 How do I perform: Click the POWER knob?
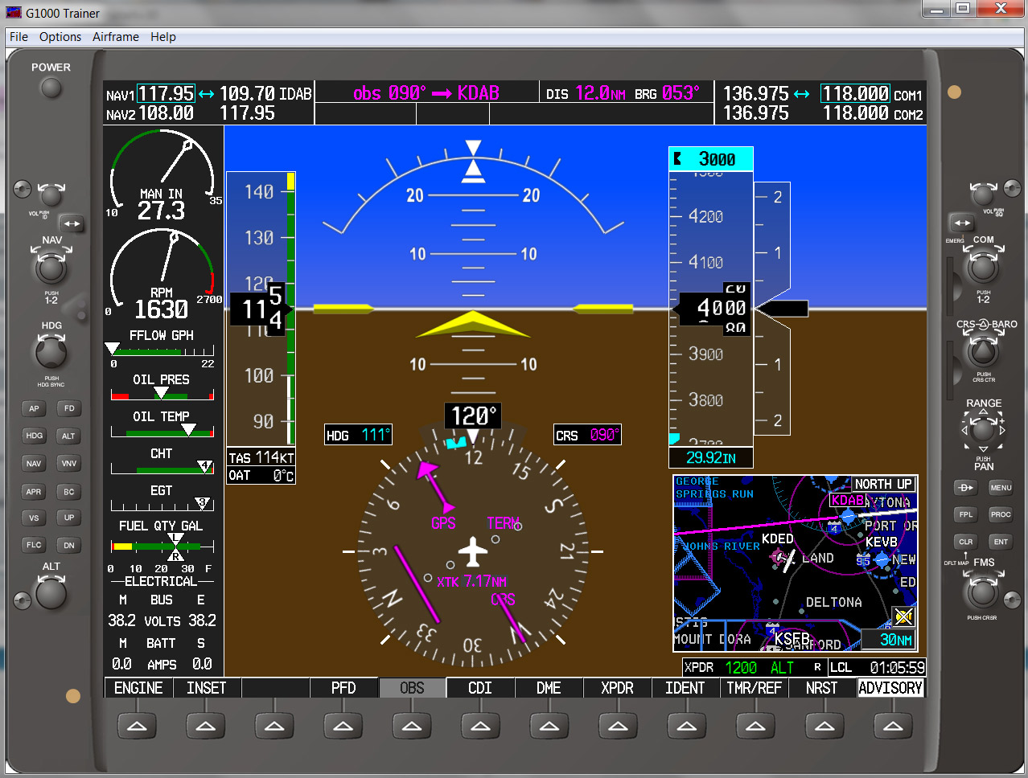[51, 88]
